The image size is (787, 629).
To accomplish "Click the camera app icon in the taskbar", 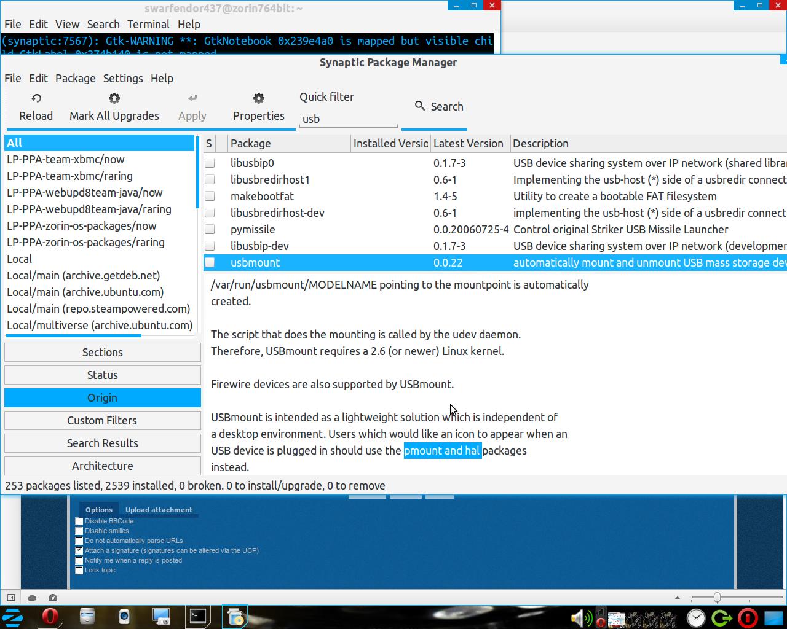I will click(124, 616).
